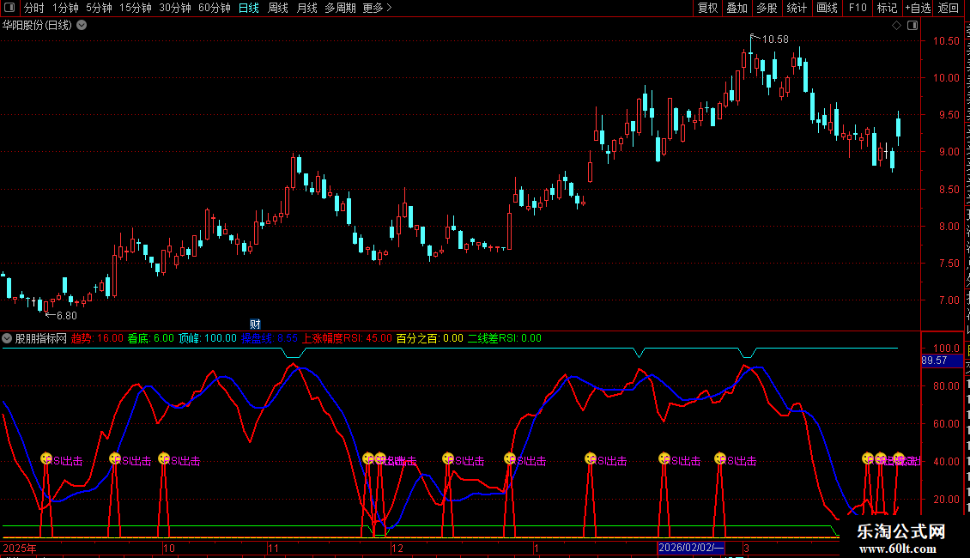The image size is (970, 558).
Task: Click the 2026/02/02 date marker on timeline
Action: pos(691,548)
